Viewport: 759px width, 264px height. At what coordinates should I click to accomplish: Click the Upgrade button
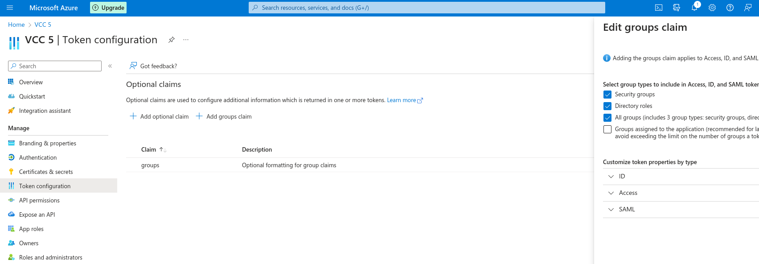pyautogui.click(x=108, y=8)
